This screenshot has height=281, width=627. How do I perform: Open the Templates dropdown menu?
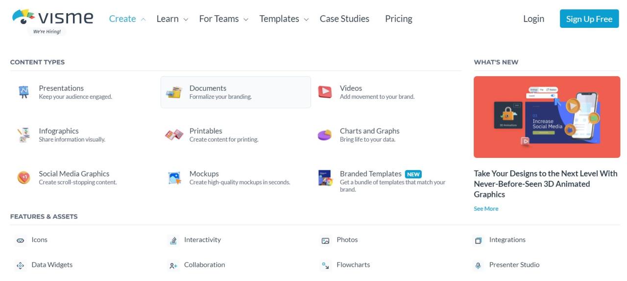point(284,19)
